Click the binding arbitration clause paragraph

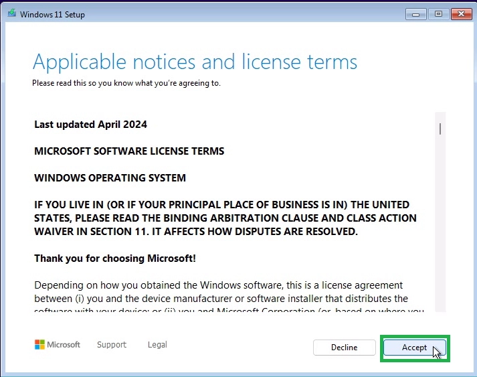pyautogui.click(x=225, y=218)
